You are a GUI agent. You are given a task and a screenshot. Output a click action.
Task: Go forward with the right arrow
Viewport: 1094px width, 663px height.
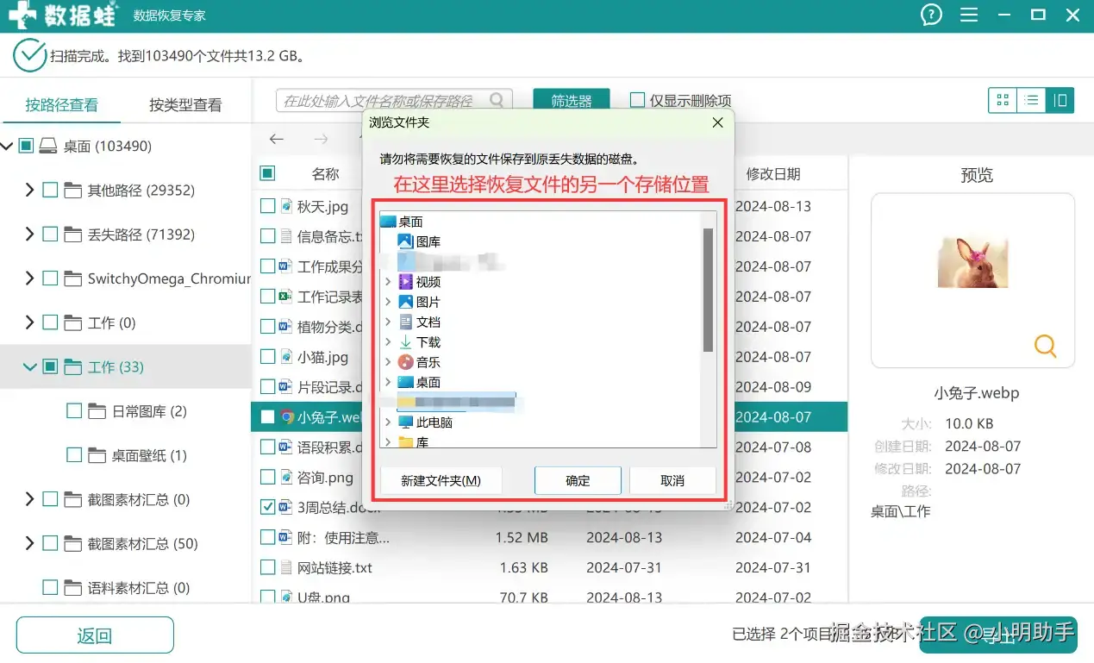coord(322,139)
